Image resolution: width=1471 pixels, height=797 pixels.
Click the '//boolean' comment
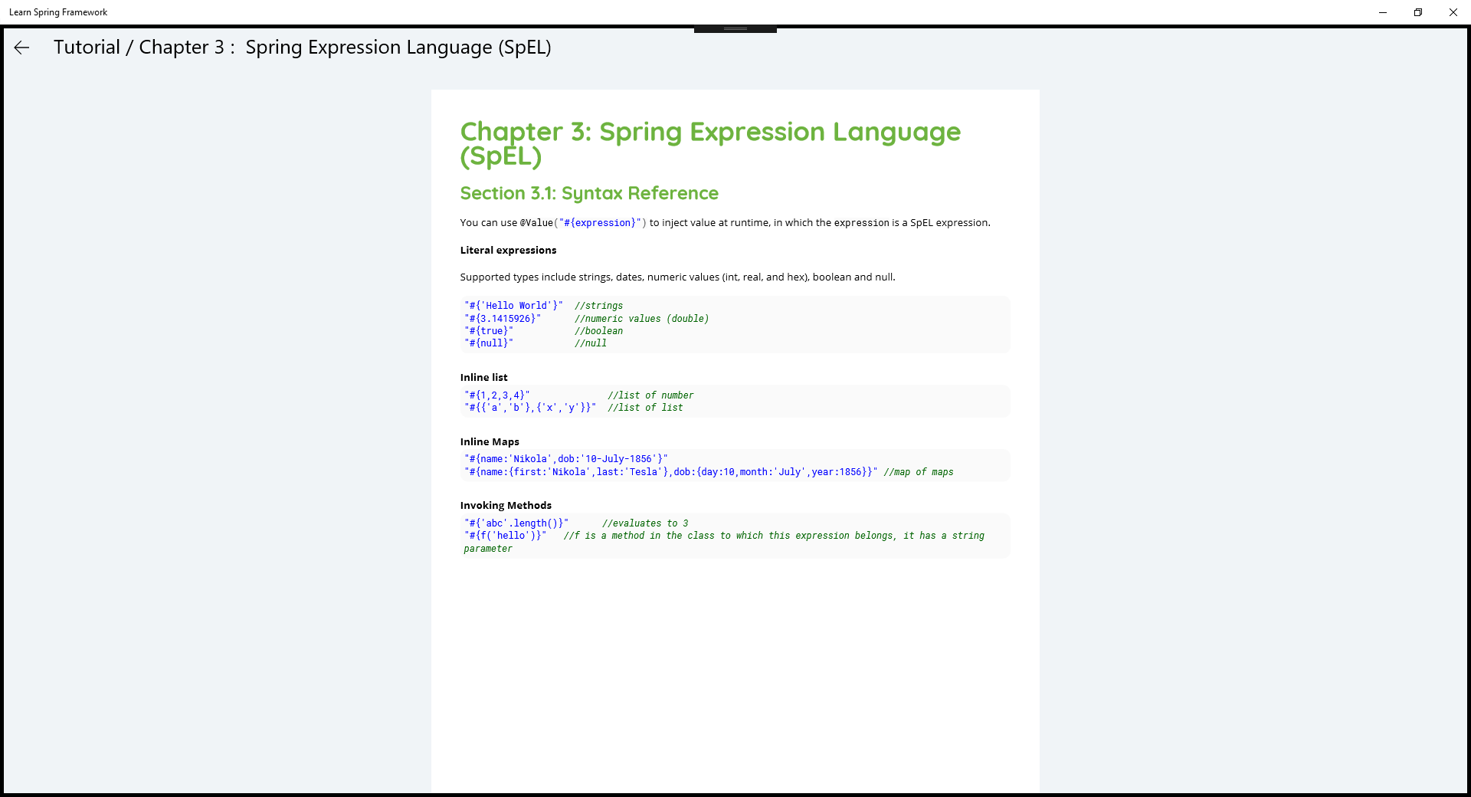(599, 331)
